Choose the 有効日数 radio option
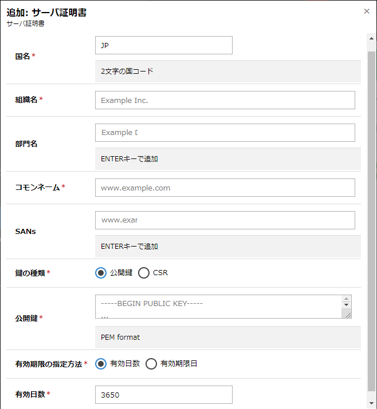 pos(101,364)
